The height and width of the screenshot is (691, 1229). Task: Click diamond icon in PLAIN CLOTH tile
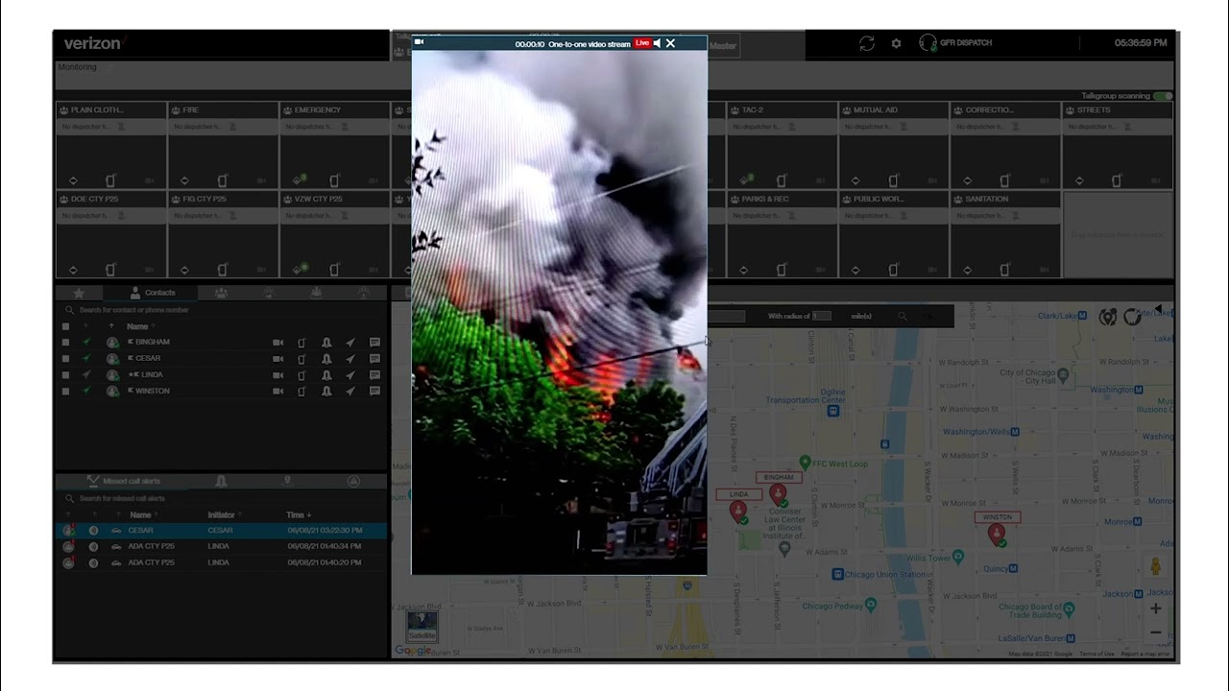point(73,181)
